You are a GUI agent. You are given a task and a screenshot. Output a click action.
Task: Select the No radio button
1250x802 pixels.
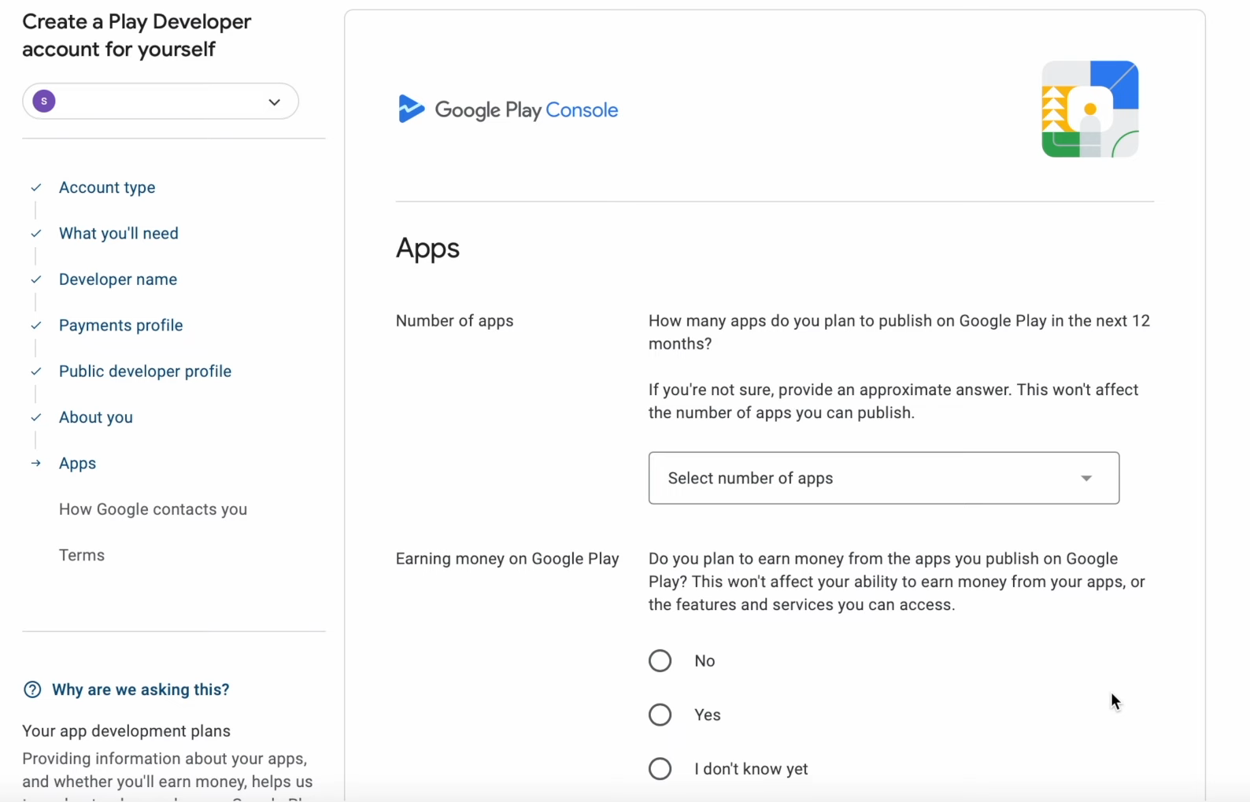[x=660, y=660]
